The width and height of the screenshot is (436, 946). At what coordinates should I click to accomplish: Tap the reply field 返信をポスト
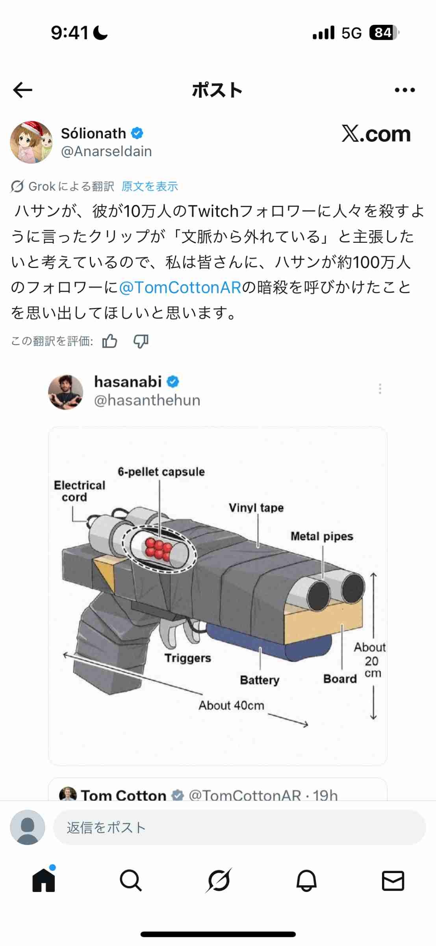tap(239, 827)
